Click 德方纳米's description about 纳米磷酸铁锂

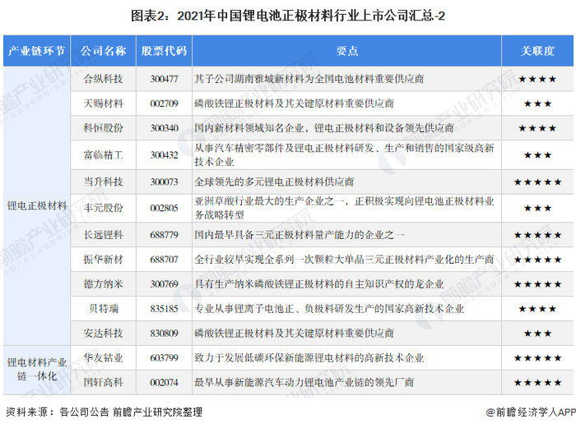pos(319,284)
